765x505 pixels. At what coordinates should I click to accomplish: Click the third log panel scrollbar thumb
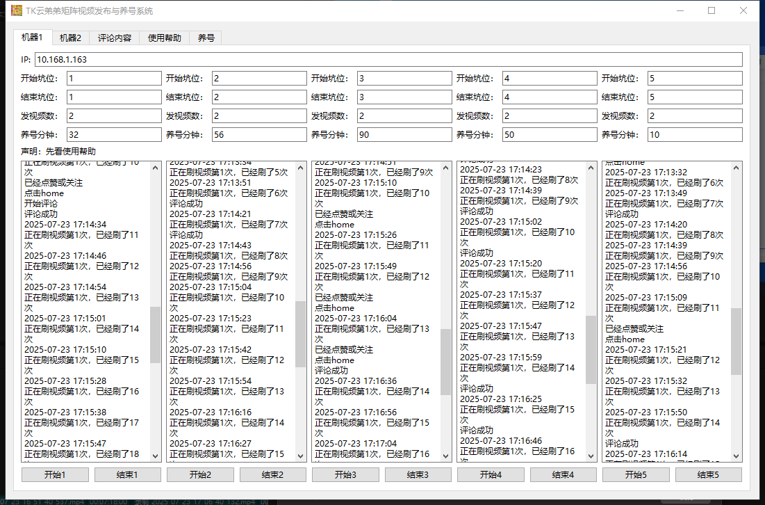point(445,362)
